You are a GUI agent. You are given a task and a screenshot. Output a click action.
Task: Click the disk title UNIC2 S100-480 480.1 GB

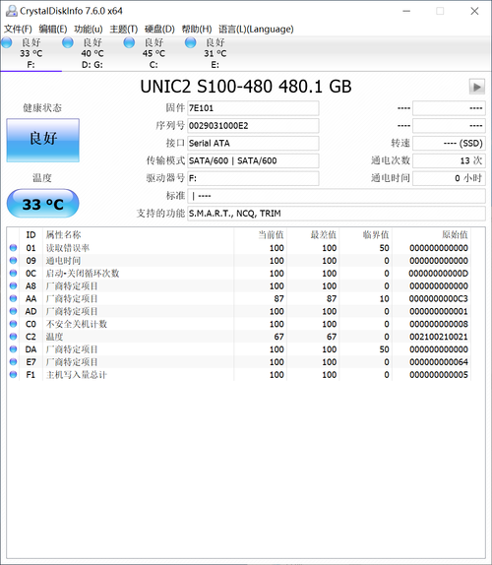point(246,87)
